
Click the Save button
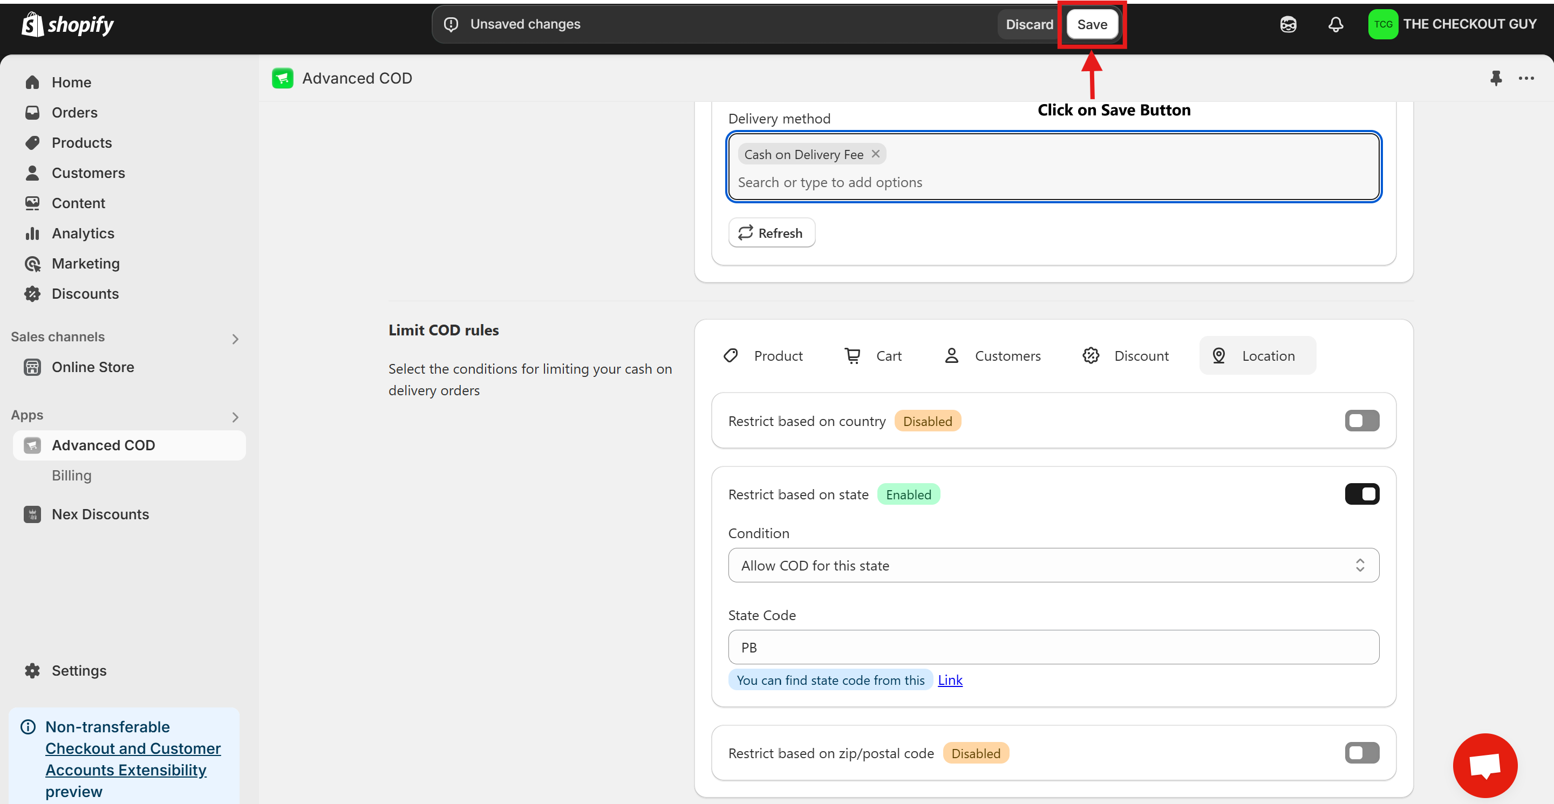pos(1092,25)
